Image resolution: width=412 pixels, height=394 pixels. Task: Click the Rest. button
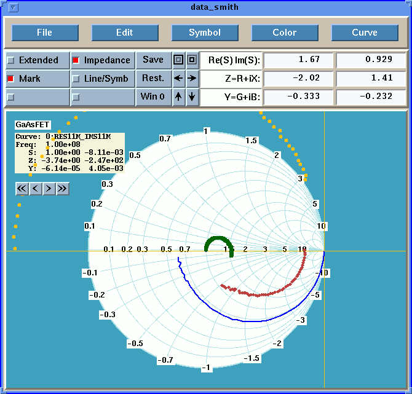click(153, 78)
